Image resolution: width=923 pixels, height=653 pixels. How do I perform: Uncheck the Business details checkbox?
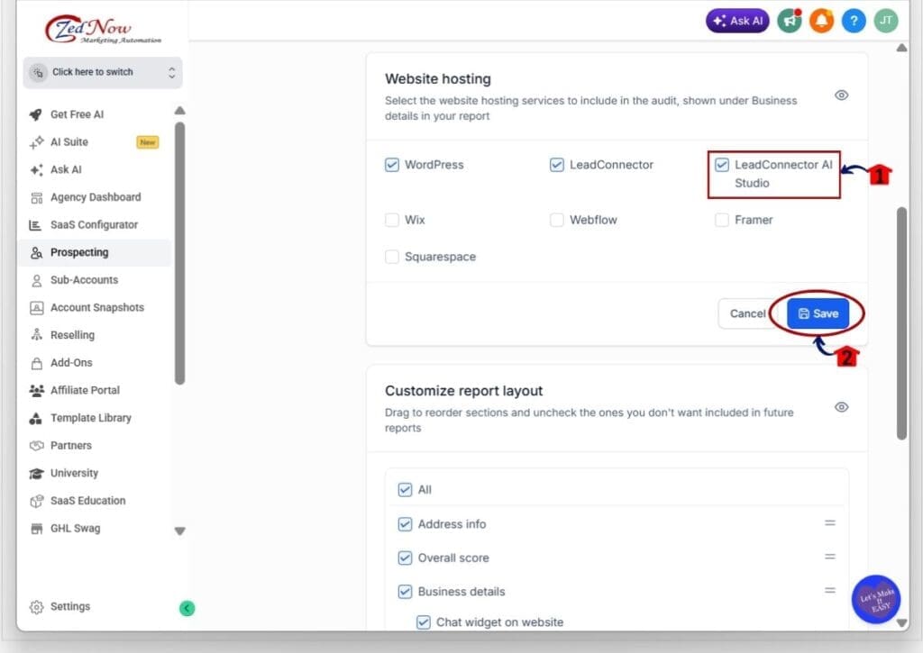405,592
